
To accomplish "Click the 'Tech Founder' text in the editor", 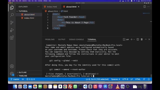I will (70, 17).
